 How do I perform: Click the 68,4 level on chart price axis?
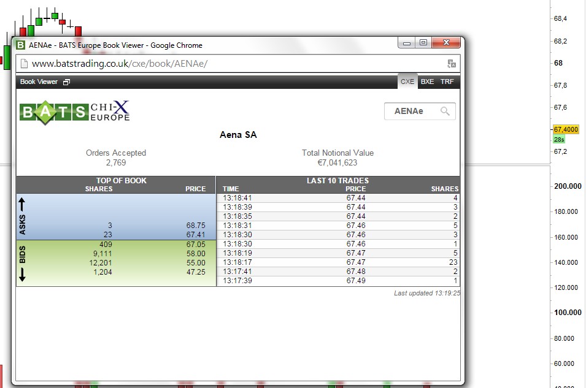pyautogui.click(x=560, y=18)
